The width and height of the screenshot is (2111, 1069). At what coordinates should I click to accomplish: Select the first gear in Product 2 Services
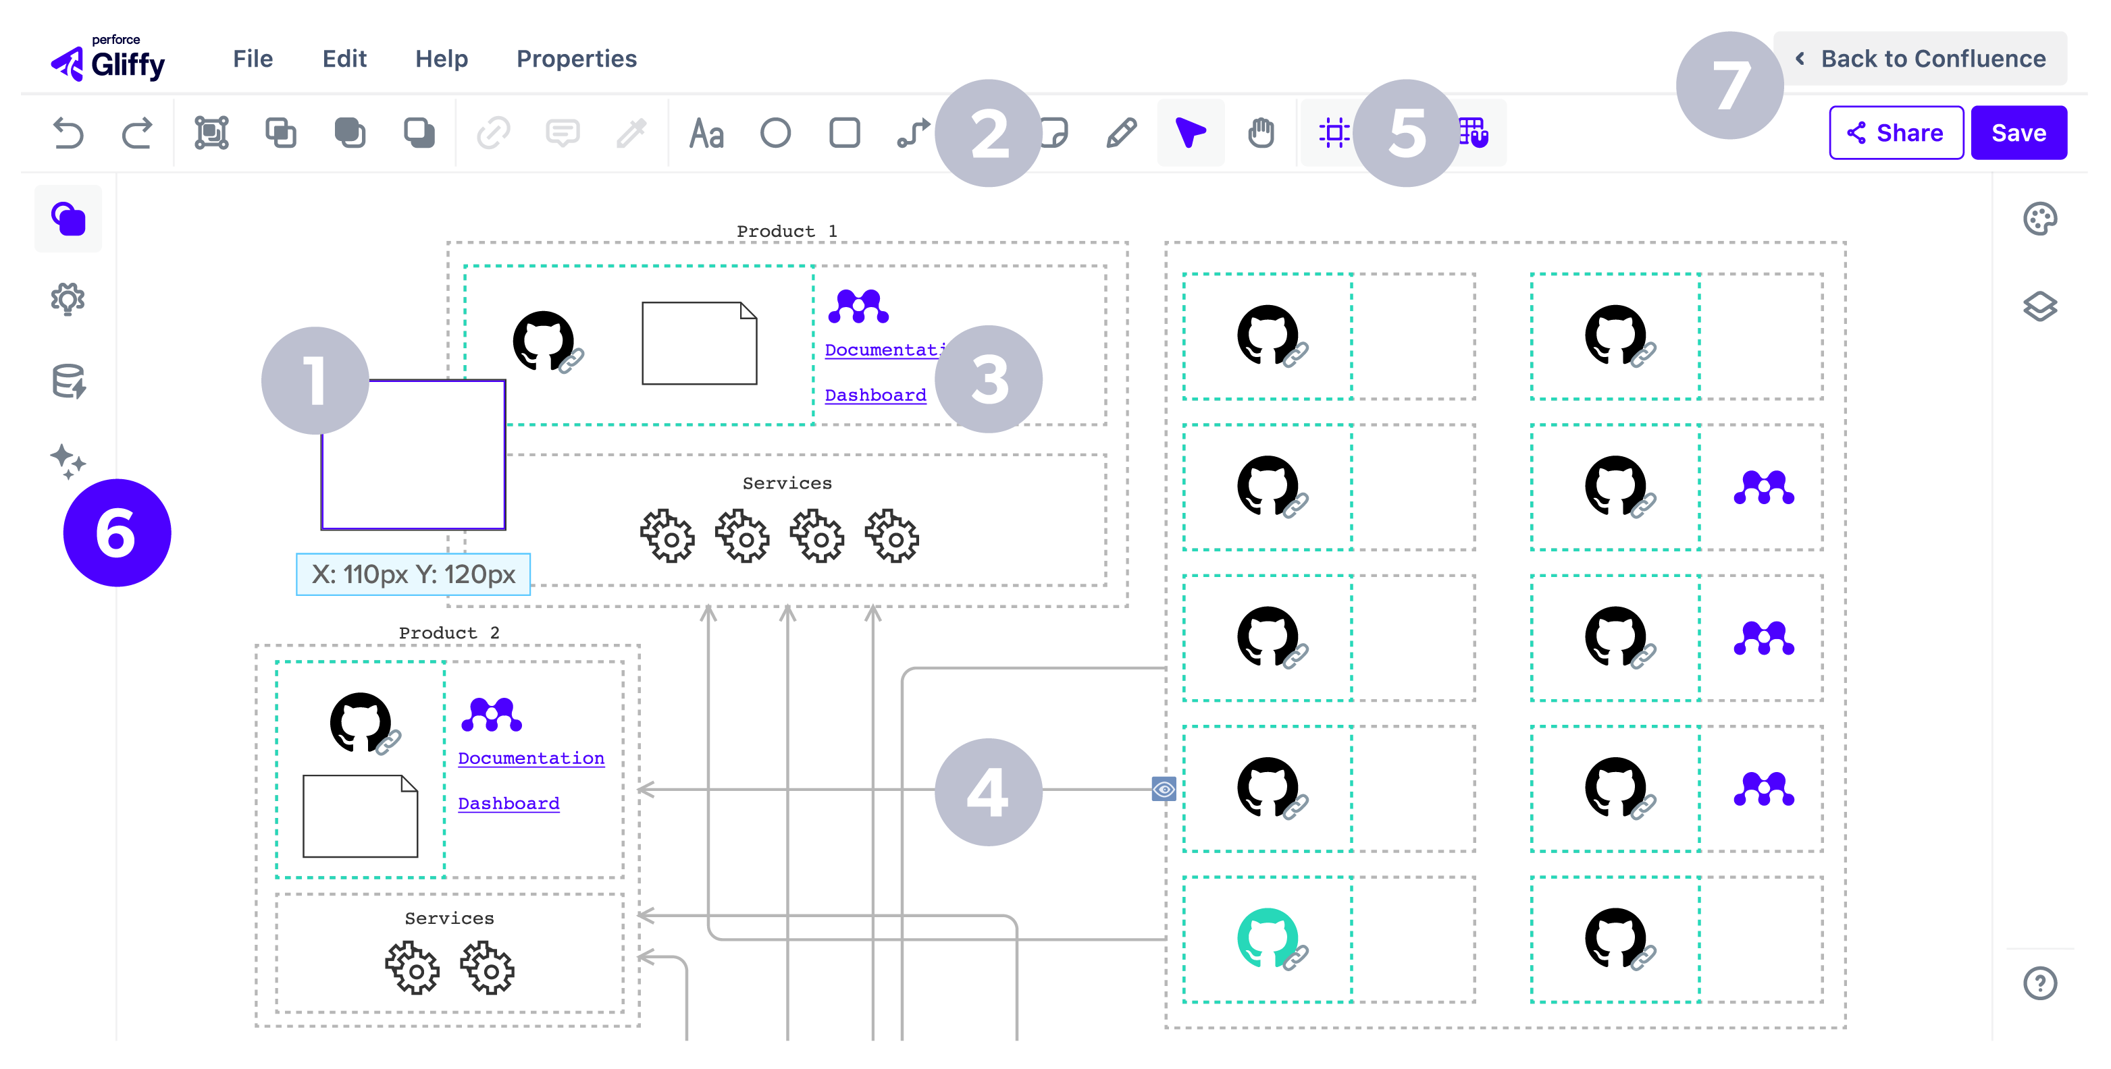[412, 968]
